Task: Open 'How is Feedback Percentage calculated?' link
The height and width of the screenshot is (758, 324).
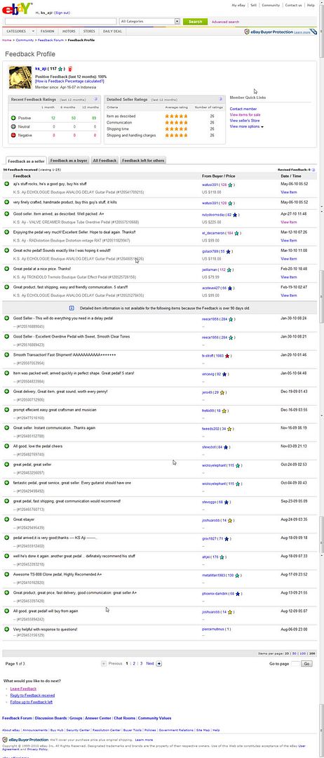Action: [x=69, y=81]
